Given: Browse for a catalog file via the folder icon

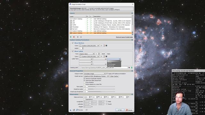Looking at the screenshot, I should coord(129,67).
